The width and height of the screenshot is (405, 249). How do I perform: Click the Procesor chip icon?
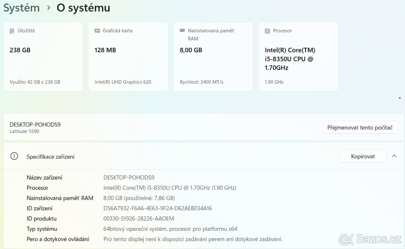[267, 31]
